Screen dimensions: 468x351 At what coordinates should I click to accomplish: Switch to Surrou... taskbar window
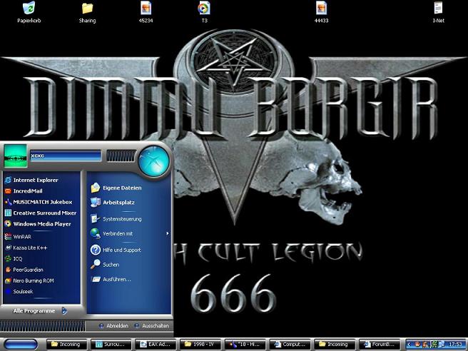[x=111, y=345]
